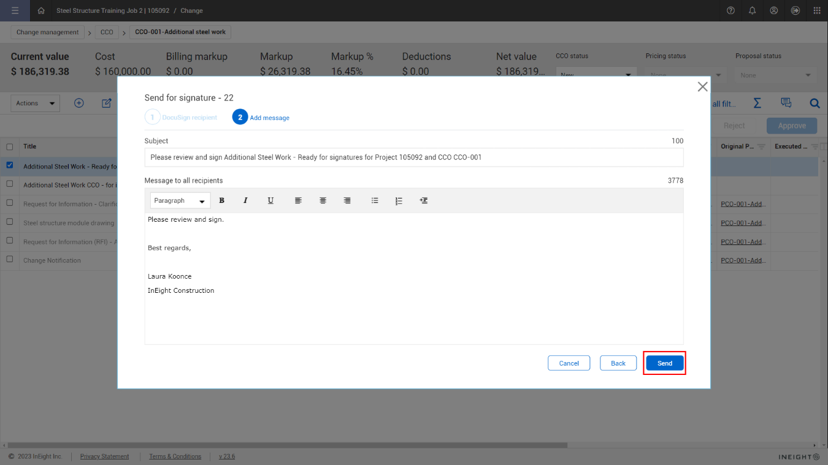Increase indent of the message text

point(423,200)
